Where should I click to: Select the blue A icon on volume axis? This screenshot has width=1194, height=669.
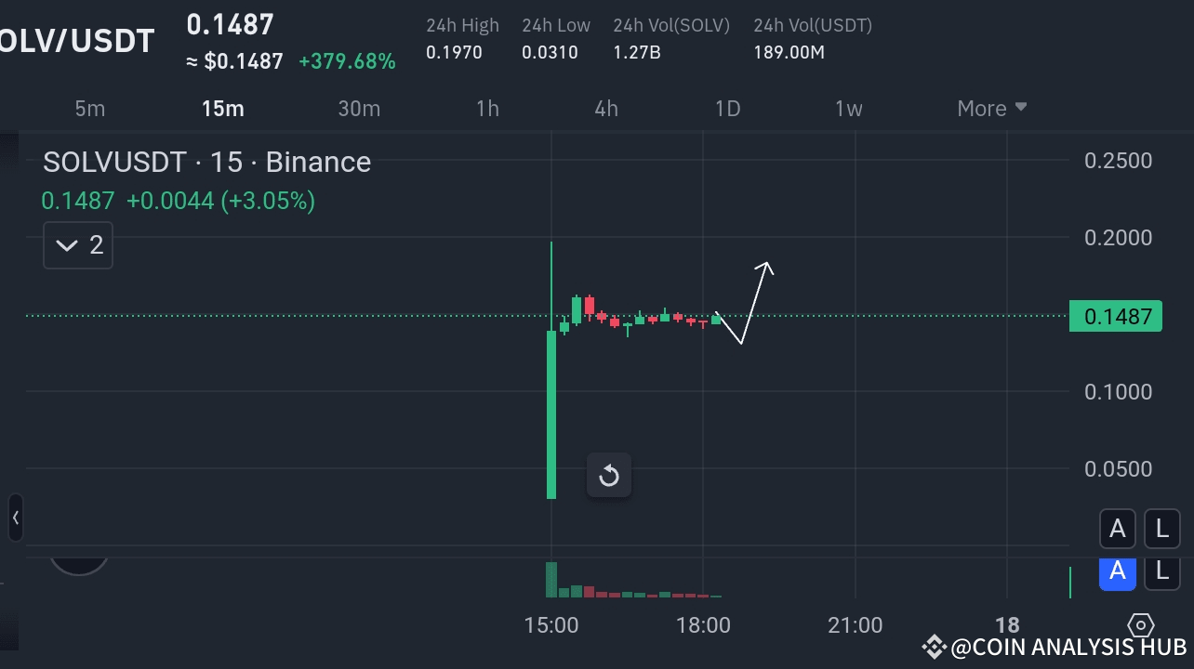pos(1117,573)
